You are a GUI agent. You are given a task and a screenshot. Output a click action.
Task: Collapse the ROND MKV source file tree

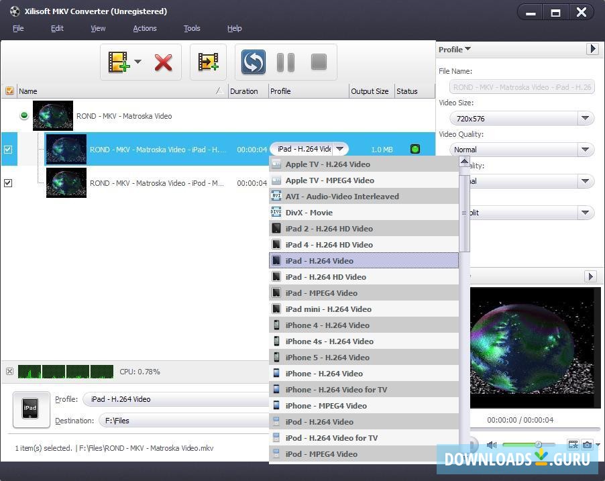click(24, 116)
